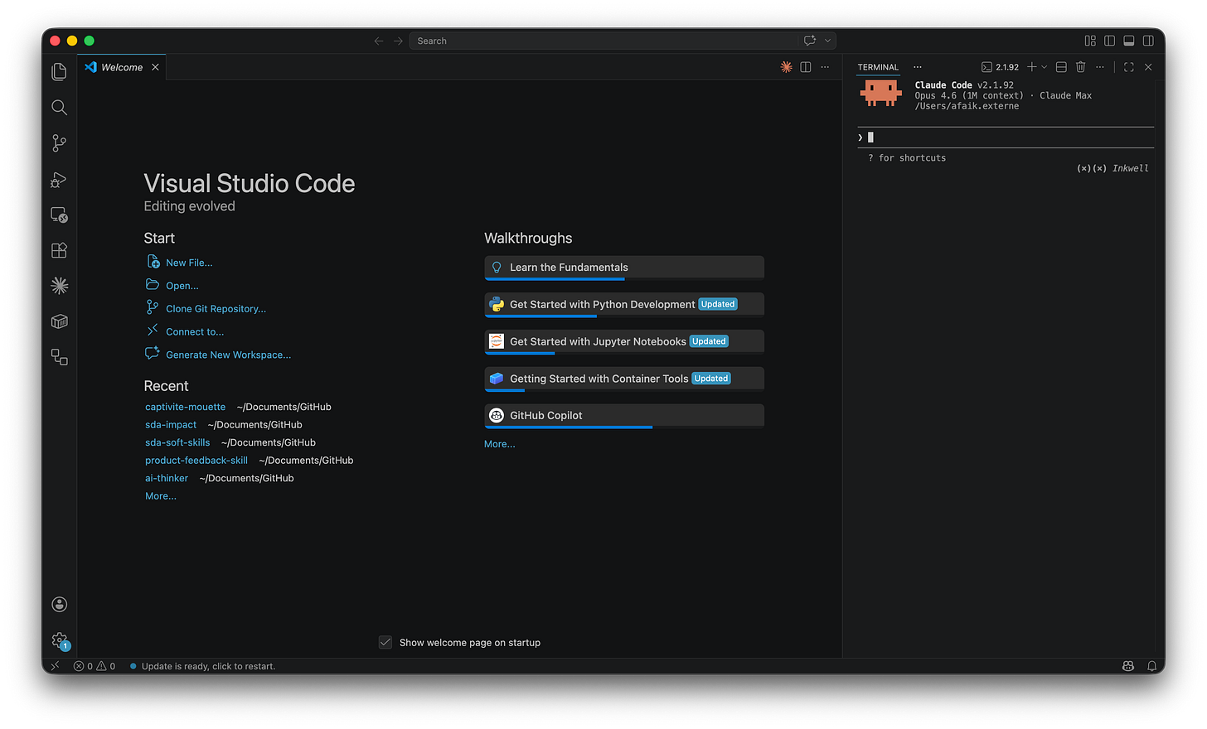This screenshot has width=1207, height=729.
Task: Switch to the TERMINAL tab
Action: coord(878,67)
